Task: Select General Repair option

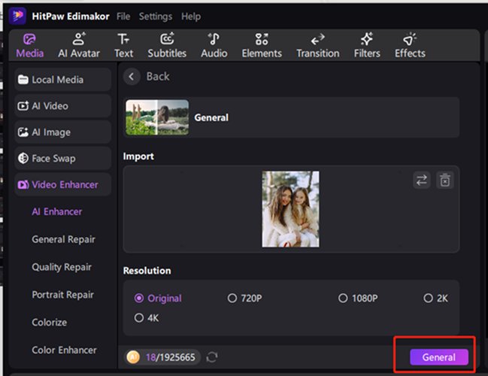Action: coord(63,239)
